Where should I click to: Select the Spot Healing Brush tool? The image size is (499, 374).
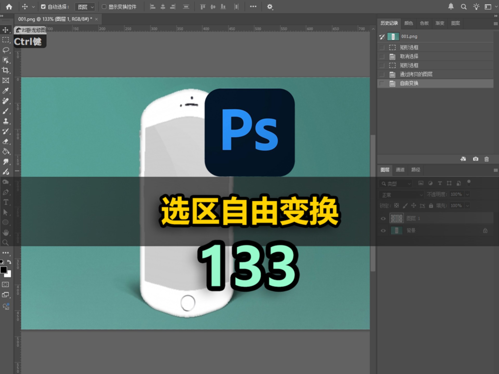tap(5, 101)
